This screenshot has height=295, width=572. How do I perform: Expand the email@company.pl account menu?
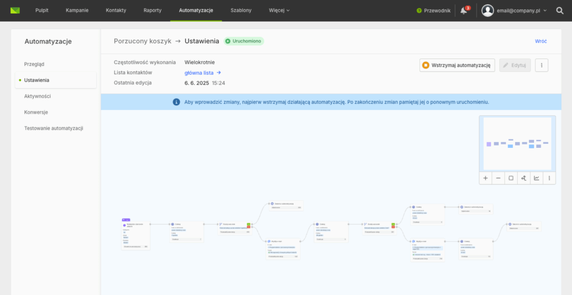pyautogui.click(x=514, y=11)
